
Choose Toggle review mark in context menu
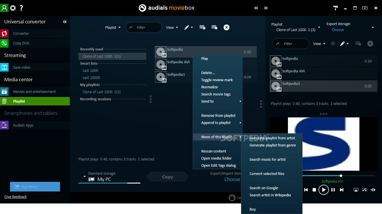coord(217,80)
